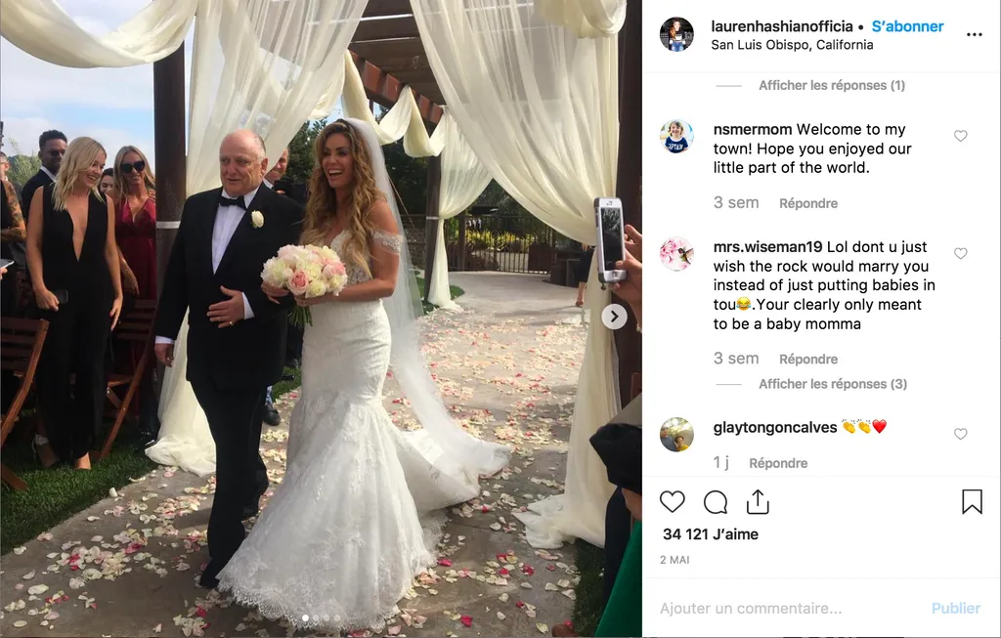View the 34 121 J'aime likes list
1001x638 pixels.
[x=711, y=534]
